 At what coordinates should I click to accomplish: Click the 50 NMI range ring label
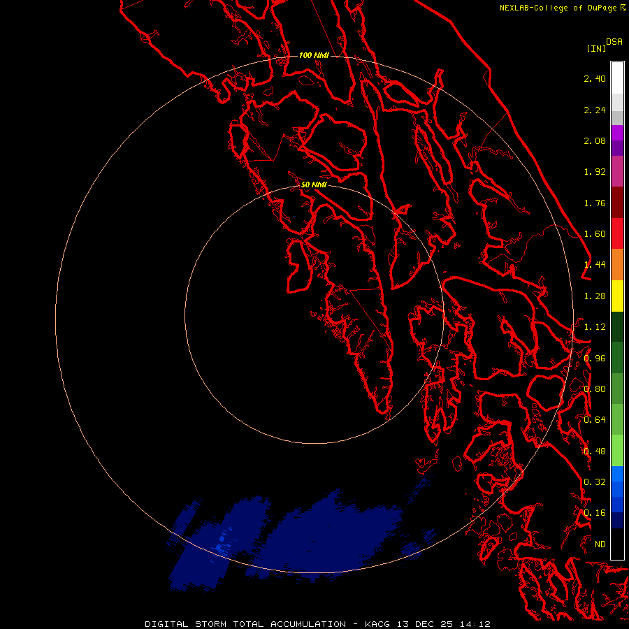[314, 185]
